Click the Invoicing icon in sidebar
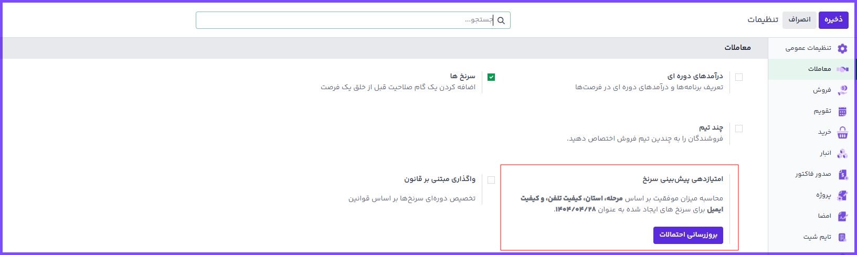 (842, 174)
